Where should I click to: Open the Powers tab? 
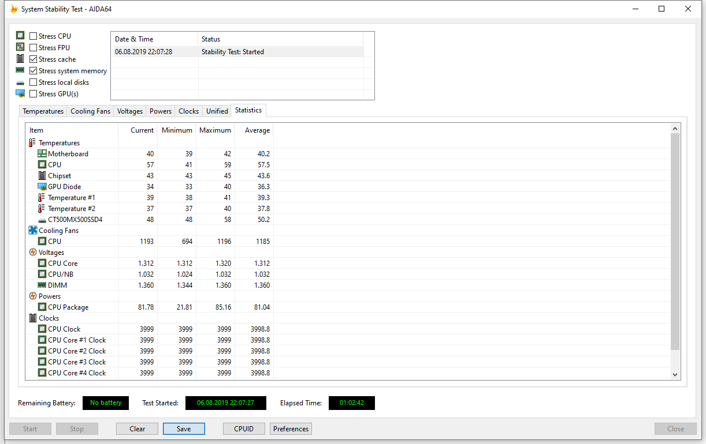[x=161, y=111]
